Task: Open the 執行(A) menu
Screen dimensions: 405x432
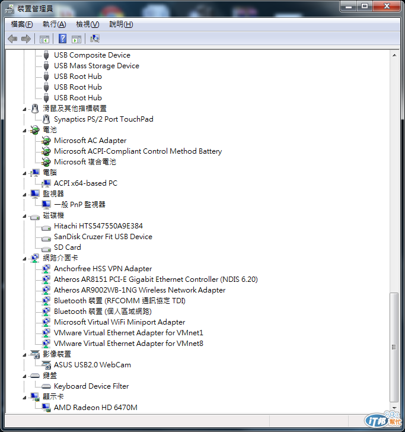Action: (x=54, y=24)
